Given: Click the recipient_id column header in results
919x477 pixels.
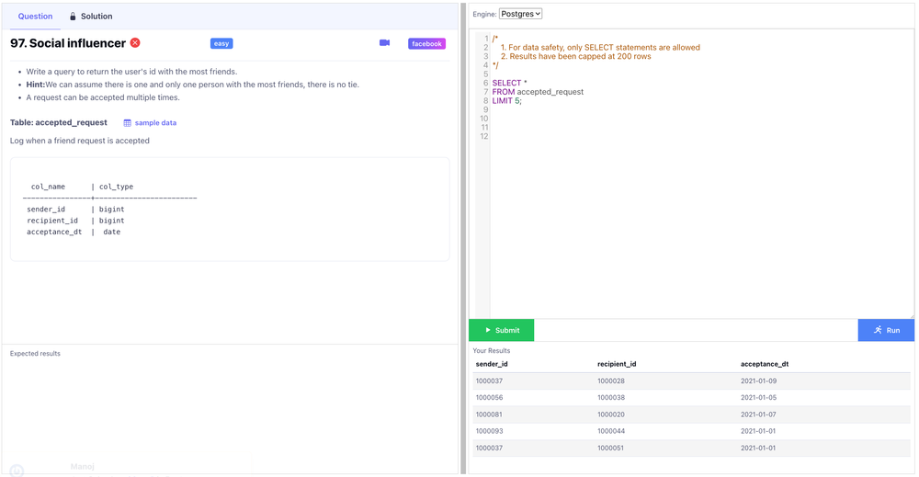Looking at the screenshot, I should click(617, 364).
